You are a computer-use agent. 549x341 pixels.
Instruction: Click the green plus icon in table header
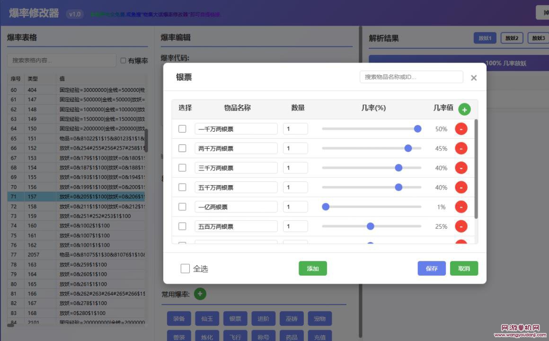coord(464,109)
